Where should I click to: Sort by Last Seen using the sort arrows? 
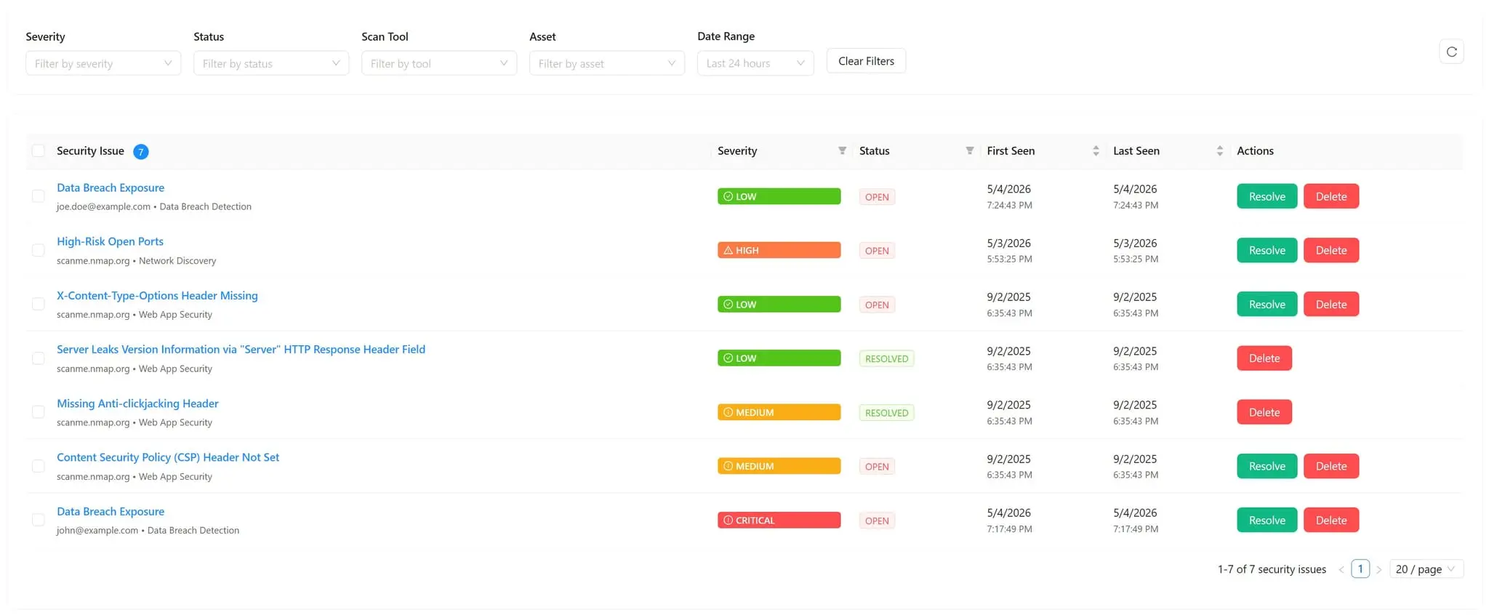click(x=1219, y=150)
